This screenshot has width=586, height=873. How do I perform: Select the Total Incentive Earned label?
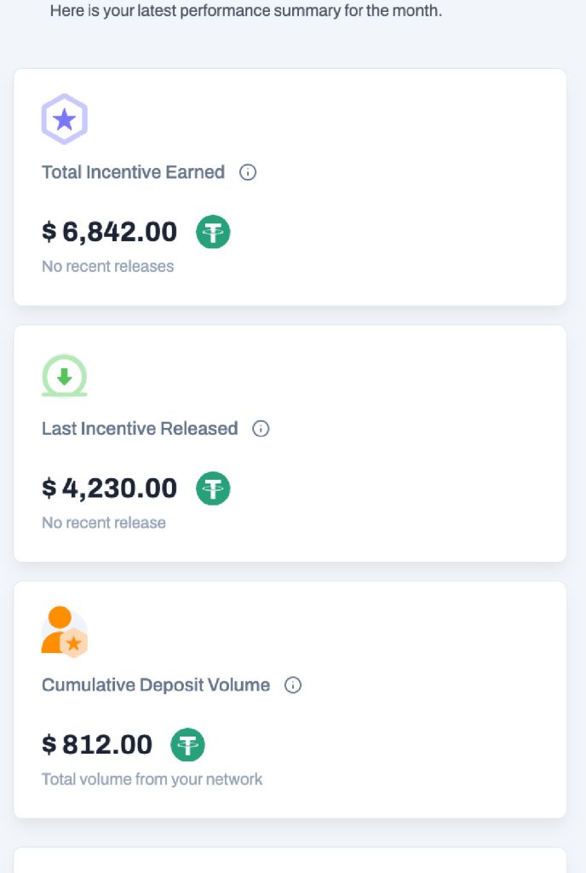(134, 172)
